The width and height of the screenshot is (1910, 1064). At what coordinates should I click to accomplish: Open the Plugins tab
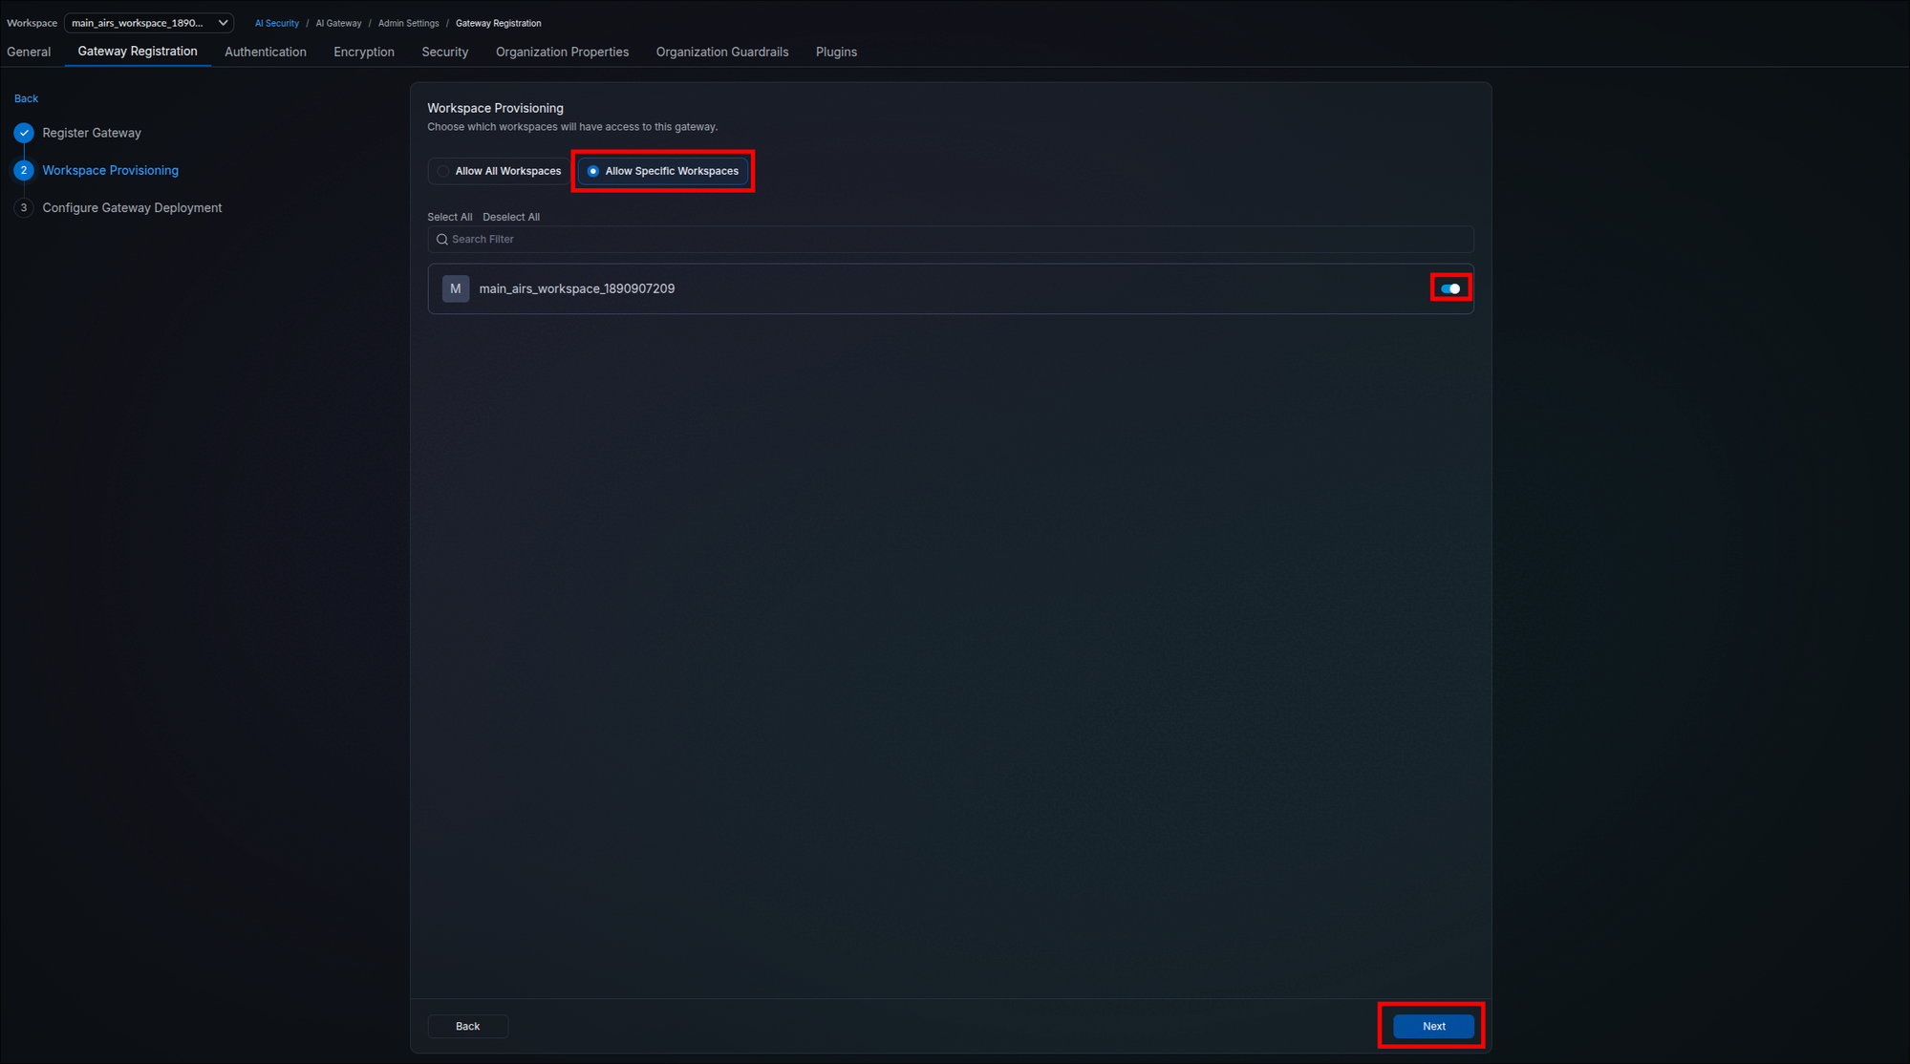coord(836,52)
